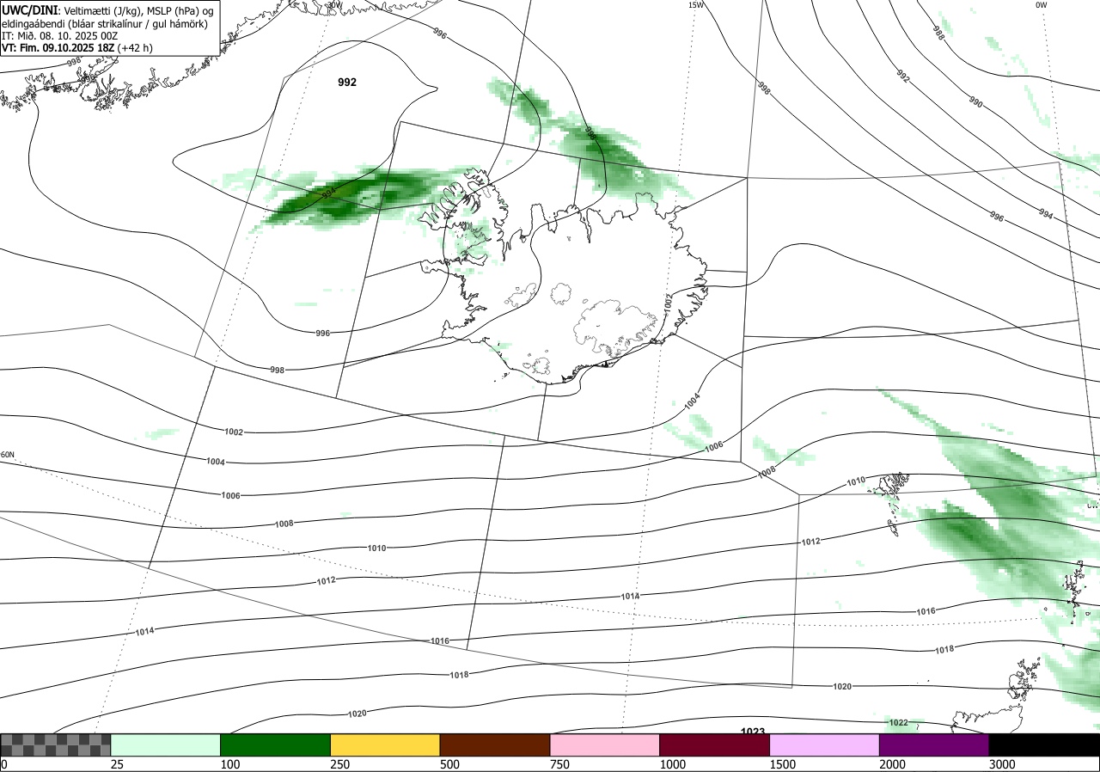Screen dimensions: 1100x772
Task: Click the title line starting UWC/DINI
Action: [107, 9]
